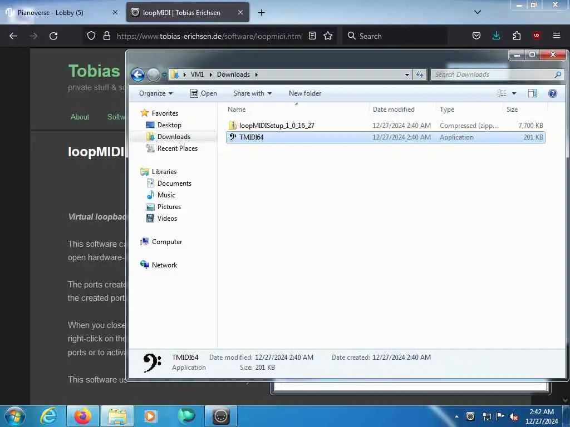The width and height of the screenshot is (570, 427).
Task: Open Firefox extensions puzzle icon
Action: pyautogui.click(x=516, y=36)
